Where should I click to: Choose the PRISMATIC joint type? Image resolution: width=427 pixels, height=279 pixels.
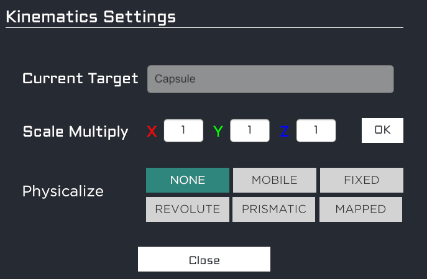coord(275,209)
